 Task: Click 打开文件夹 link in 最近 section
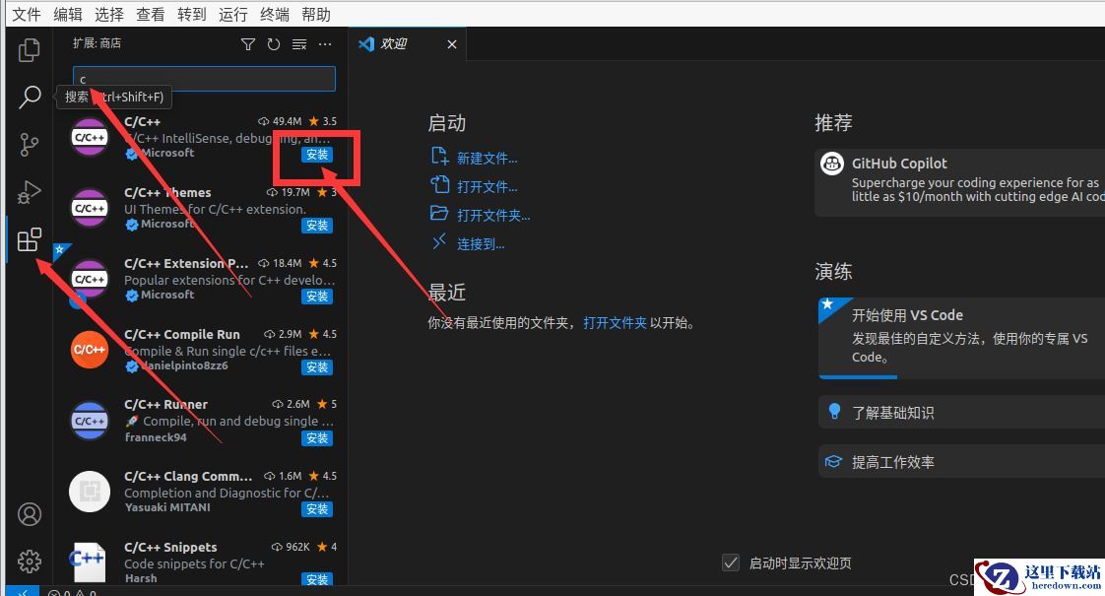(x=615, y=323)
